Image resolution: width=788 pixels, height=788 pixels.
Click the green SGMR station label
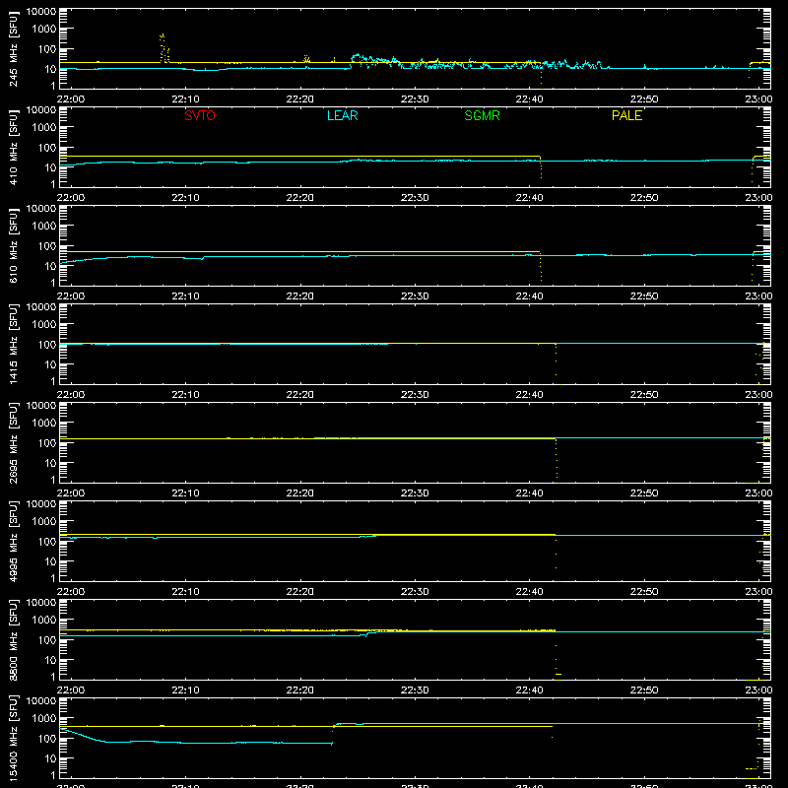click(482, 115)
